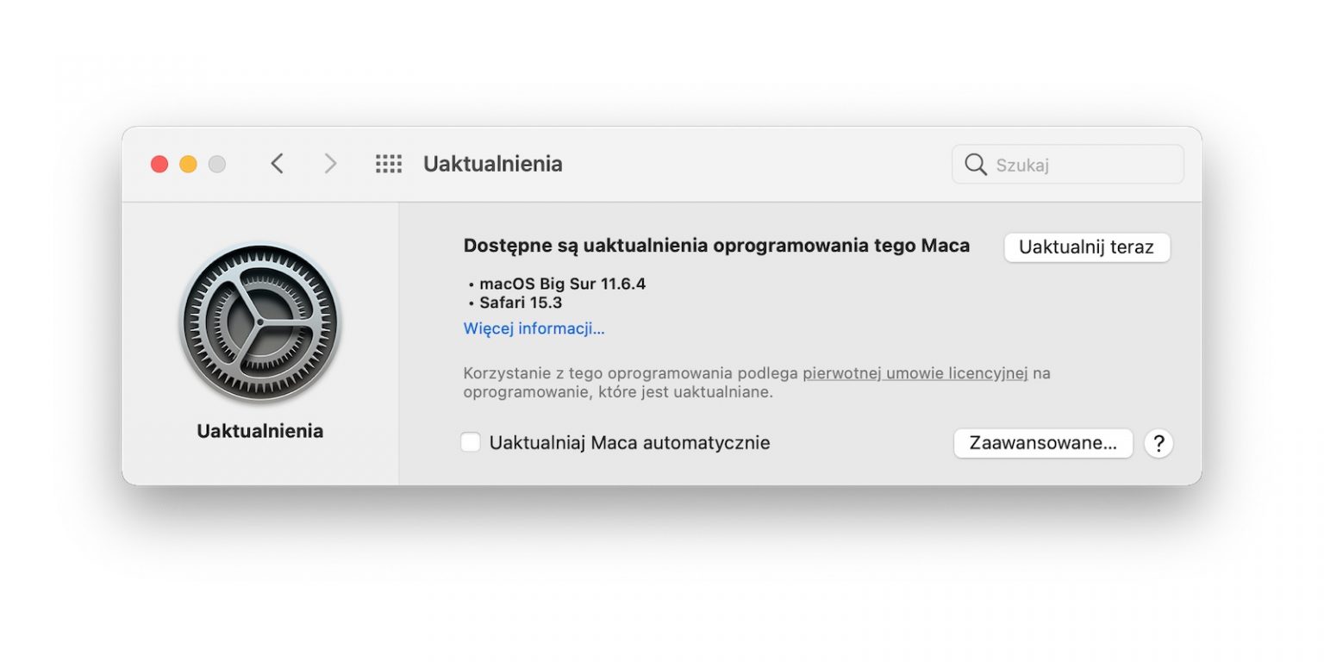
Task: Click the yellow minimize window control
Action: pyautogui.click(x=187, y=163)
